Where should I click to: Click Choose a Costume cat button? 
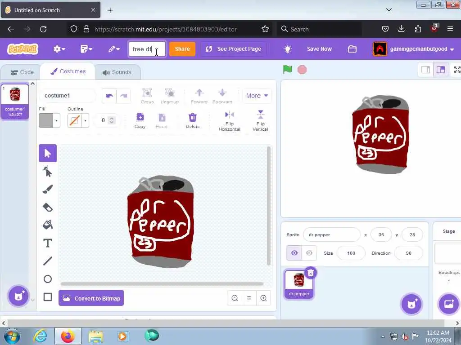pyautogui.click(x=18, y=296)
